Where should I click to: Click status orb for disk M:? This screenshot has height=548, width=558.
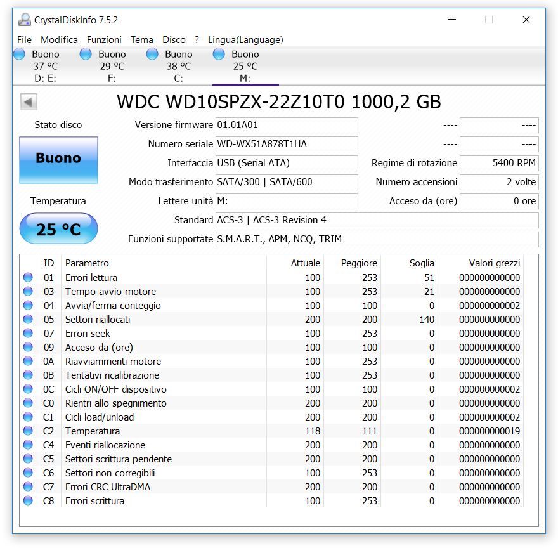[x=219, y=54]
